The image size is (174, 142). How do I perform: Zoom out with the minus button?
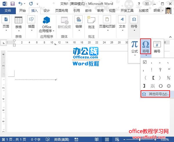click(x=124, y=140)
